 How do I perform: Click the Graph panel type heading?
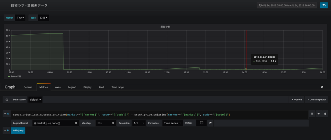tap(10, 87)
